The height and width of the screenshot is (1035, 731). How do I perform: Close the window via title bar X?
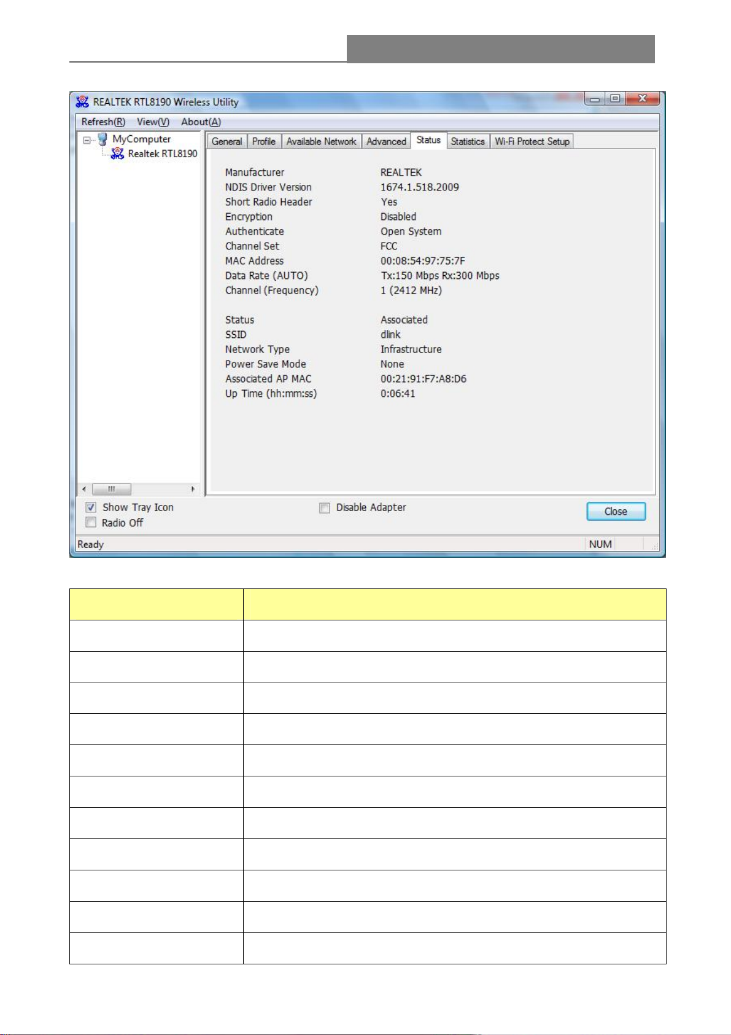(x=643, y=99)
